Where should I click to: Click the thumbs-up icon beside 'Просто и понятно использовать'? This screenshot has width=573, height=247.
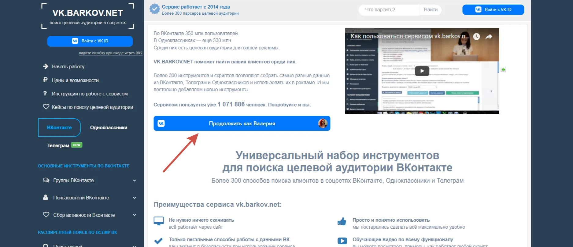coord(342,221)
